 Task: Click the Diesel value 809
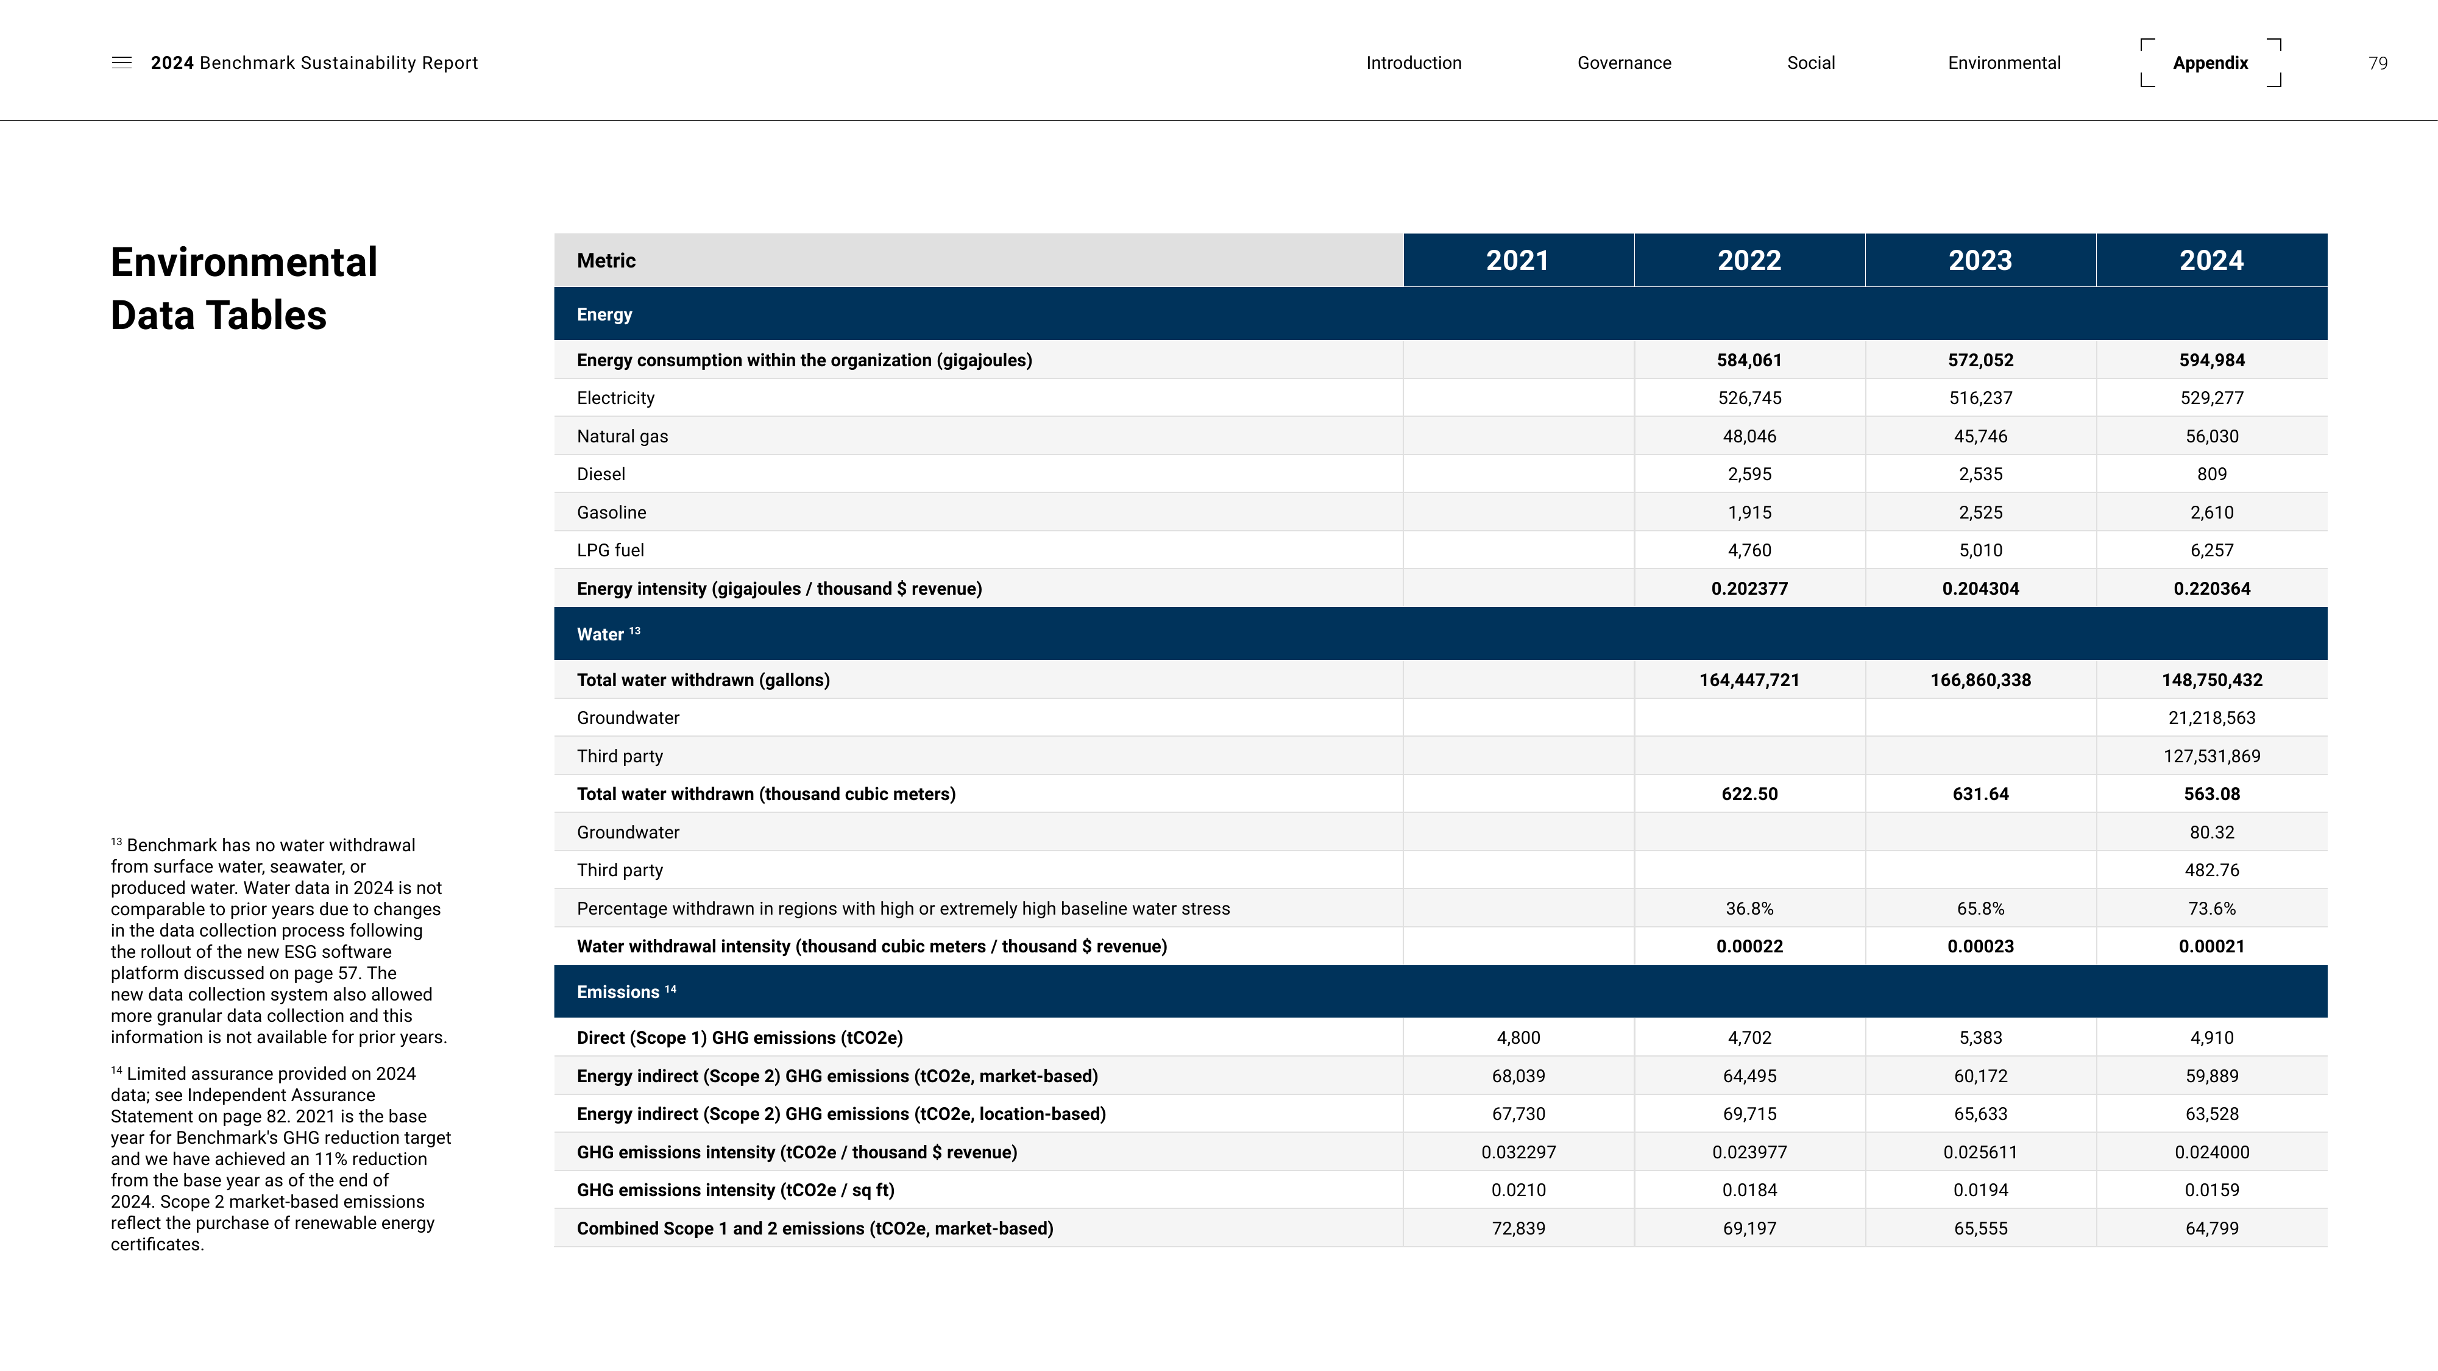tap(2212, 474)
